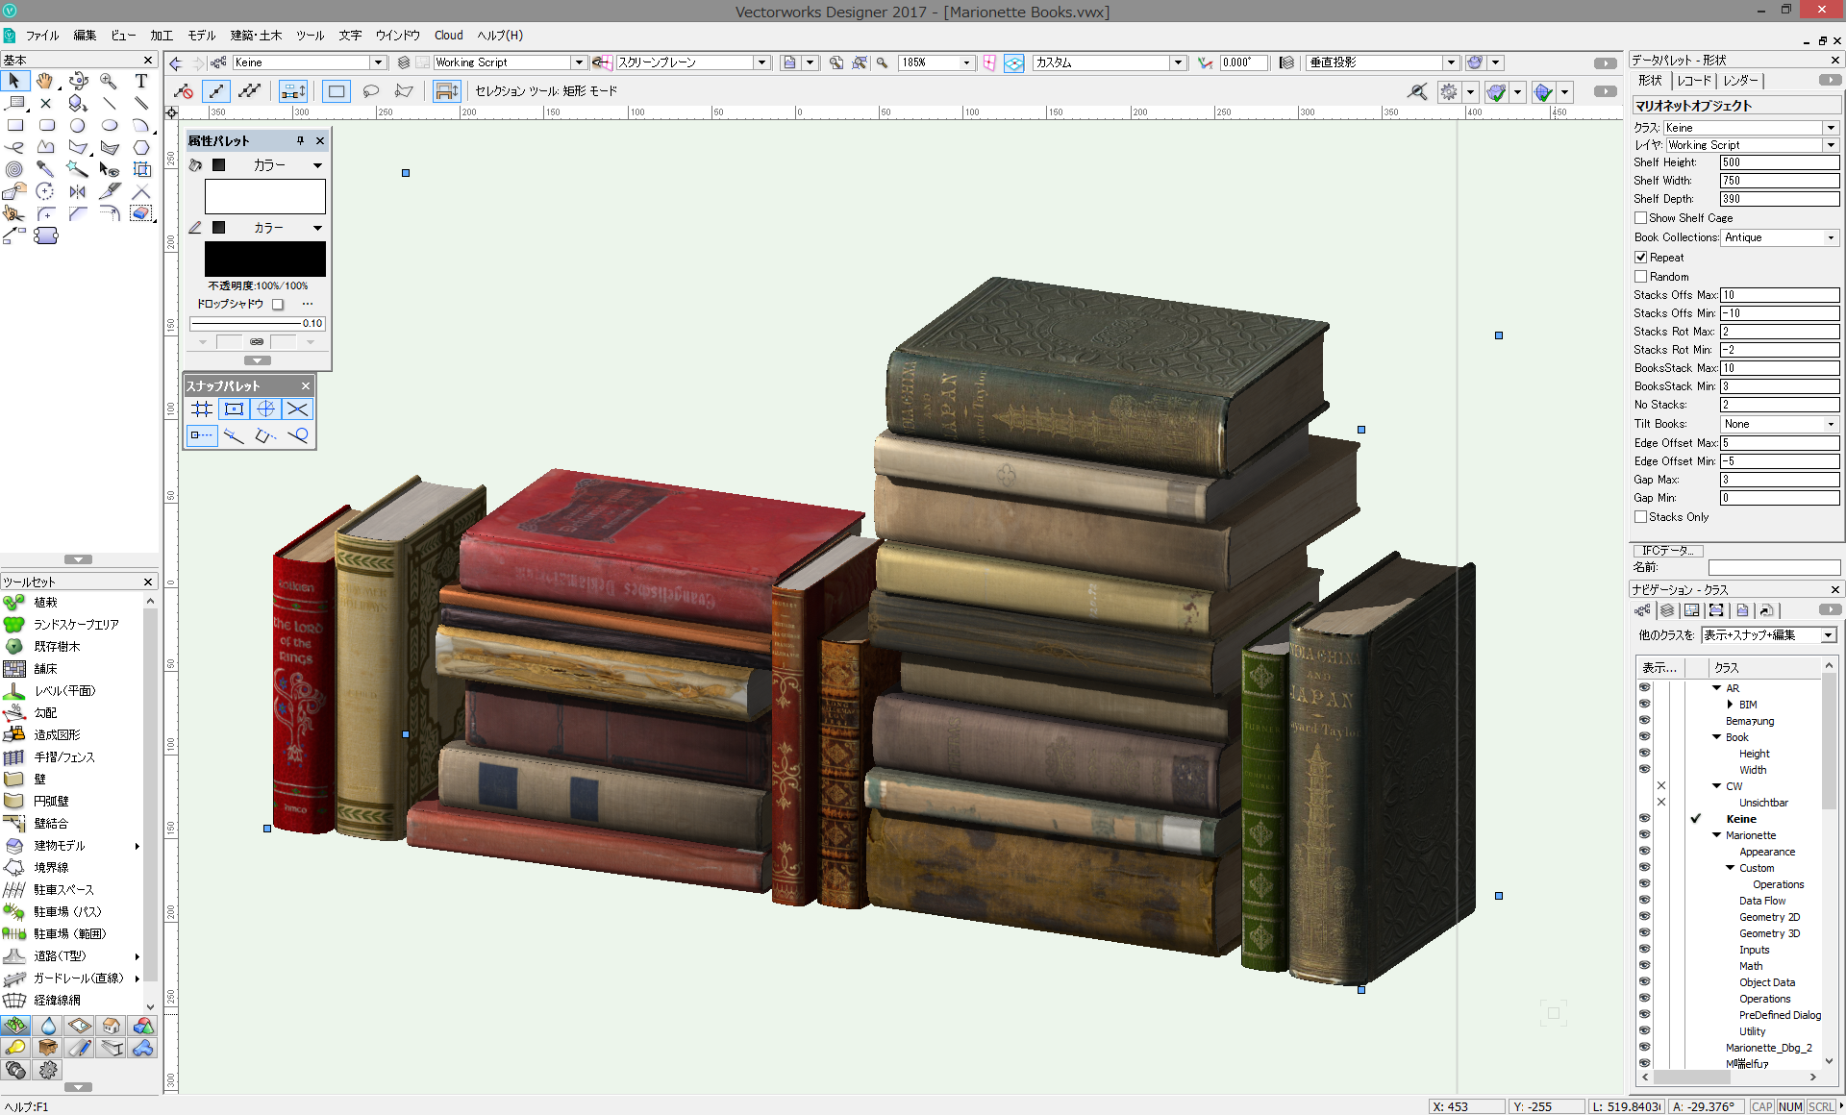Image resolution: width=1846 pixels, height=1115 pixels.
Task: Open the Book Collections Antique dropdown
Action: (1779, 237)
